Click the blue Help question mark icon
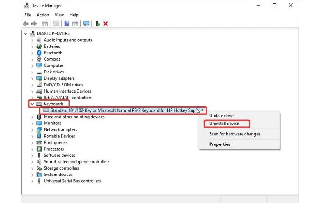Viewport: 320px width, 203px height. point(66,24)
